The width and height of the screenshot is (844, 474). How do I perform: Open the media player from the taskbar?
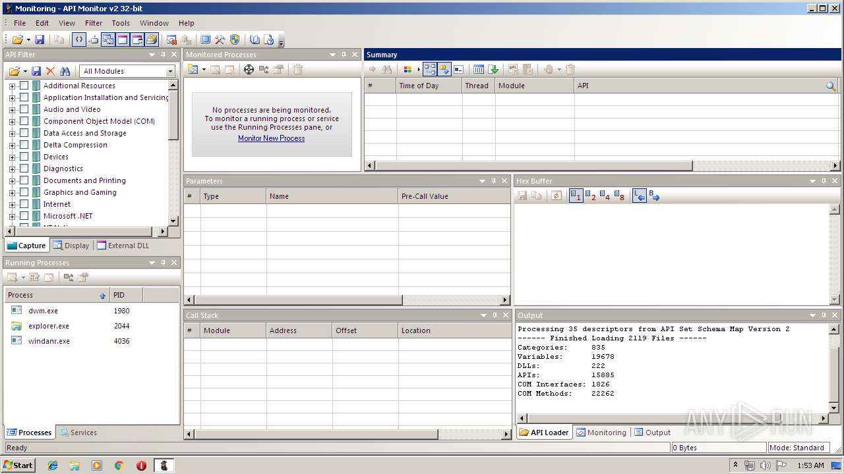pyautogui.click(x=97, y=465)
